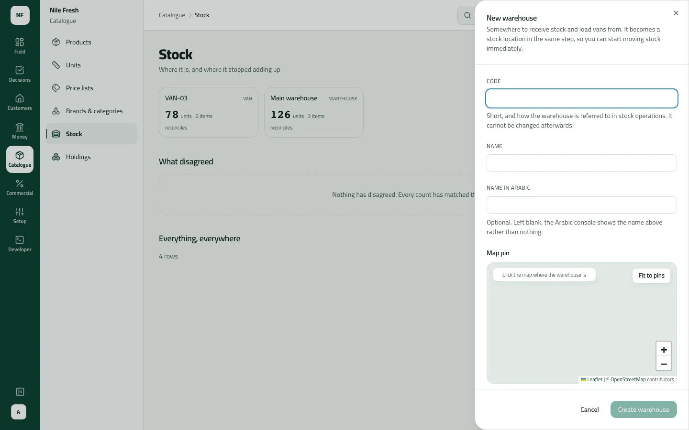Go to Customers section

(20, 102)
